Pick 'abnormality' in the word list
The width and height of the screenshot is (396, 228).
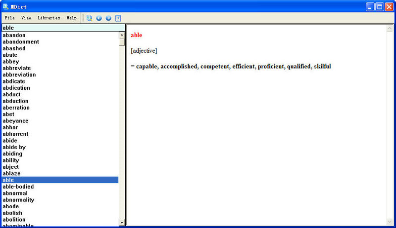18,200
